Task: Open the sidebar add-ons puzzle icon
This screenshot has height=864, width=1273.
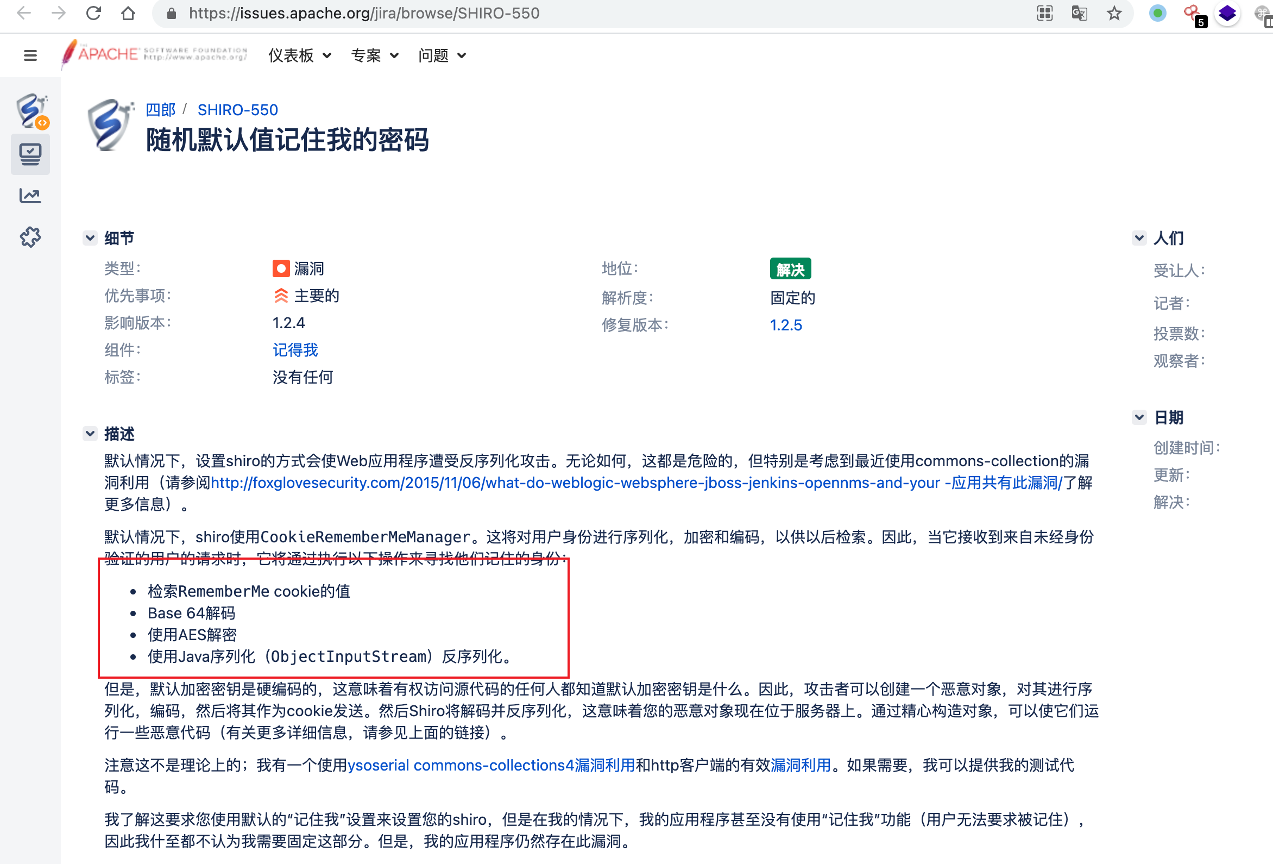Action: (30, 237)
